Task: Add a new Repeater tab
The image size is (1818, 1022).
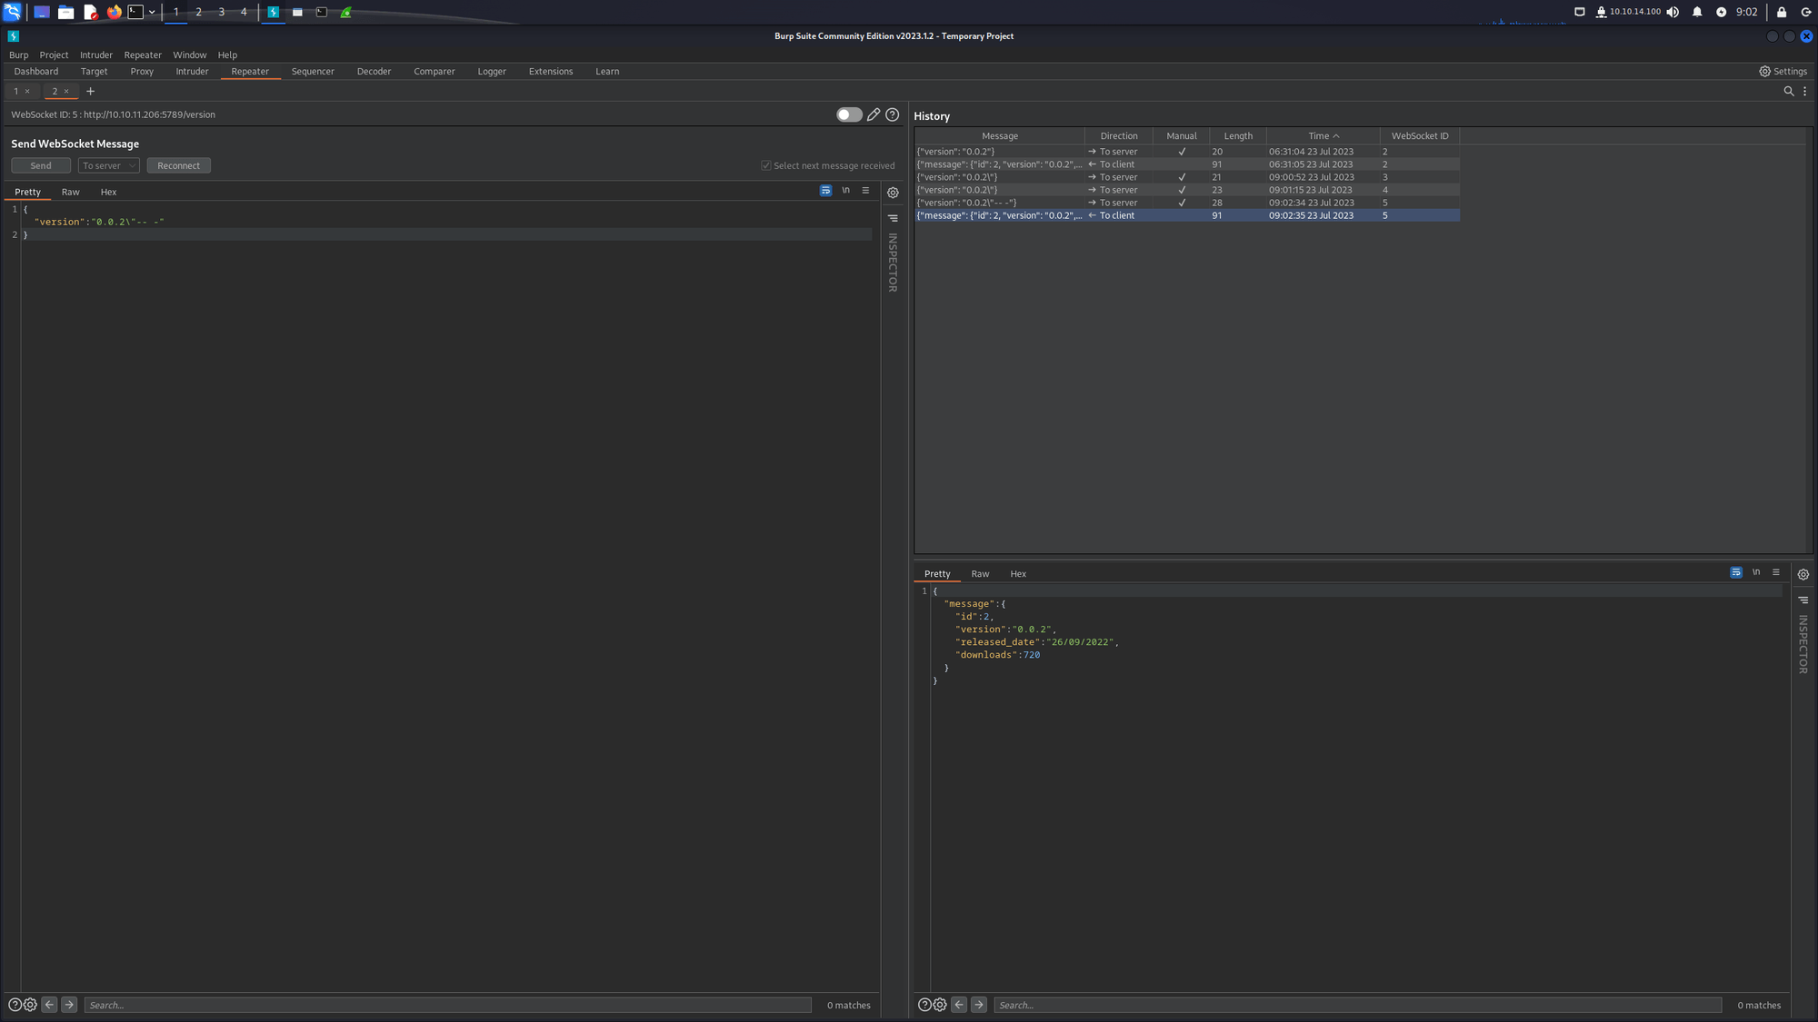Action: 90,91
